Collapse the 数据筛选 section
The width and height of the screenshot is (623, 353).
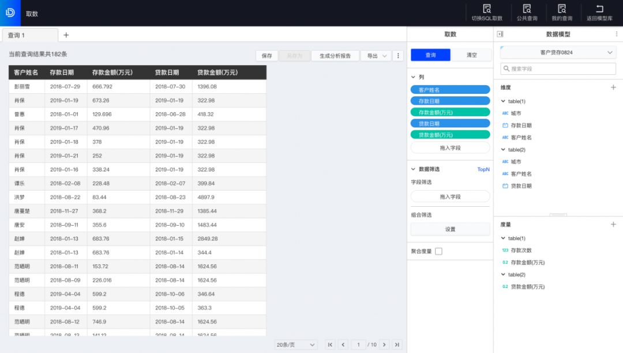(x=413, y=169)
